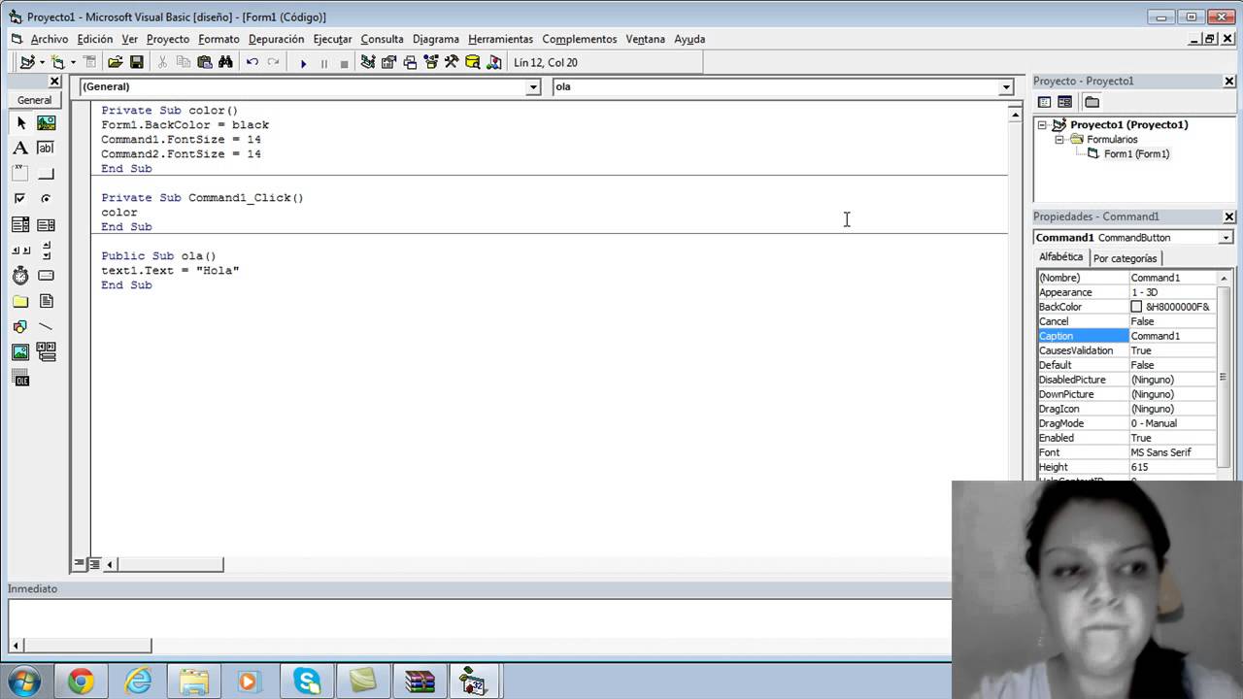Open Google Chrome from the taskbar
Viewport: 1243px width, 699px height.
click(81, 682)
